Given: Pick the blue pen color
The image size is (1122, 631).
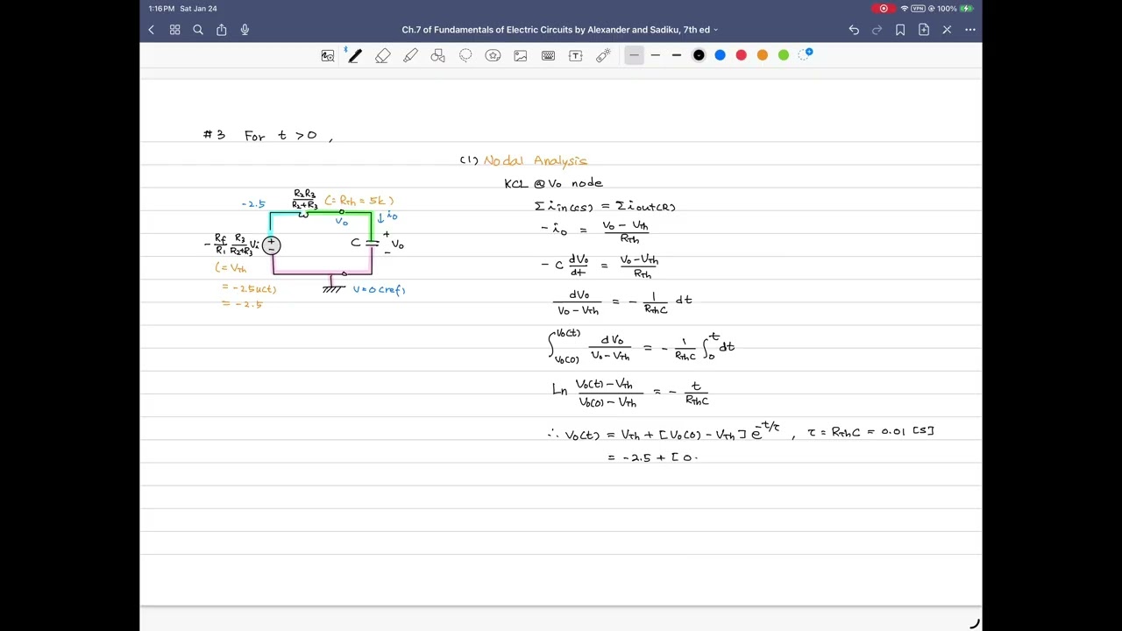Looking at the screenshot, I should 720,55.
